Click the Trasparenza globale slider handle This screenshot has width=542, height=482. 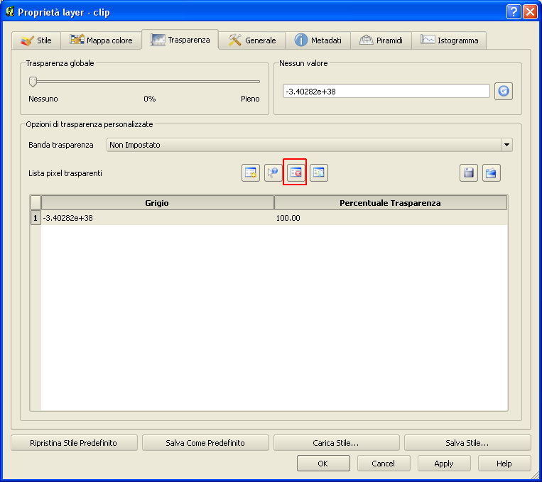click(33, 82)
